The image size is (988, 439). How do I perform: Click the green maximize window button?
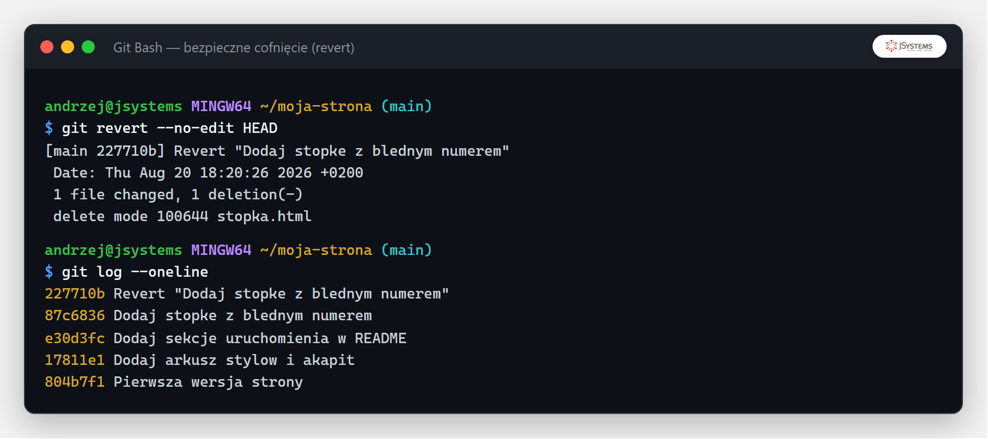pyautogui.click(x=88, y=47)
